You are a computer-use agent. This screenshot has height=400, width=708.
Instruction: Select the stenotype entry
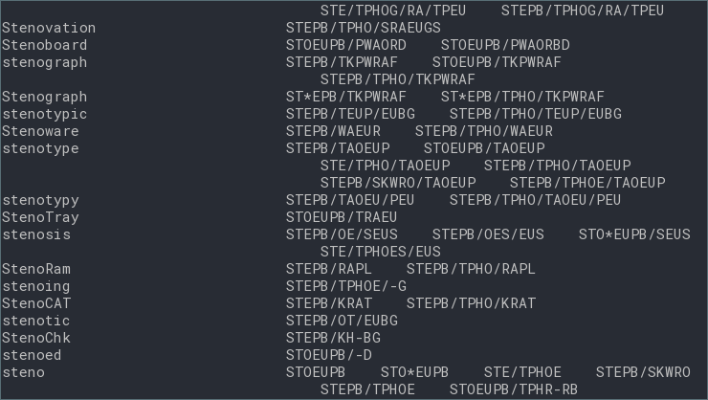tap(40, 148)
